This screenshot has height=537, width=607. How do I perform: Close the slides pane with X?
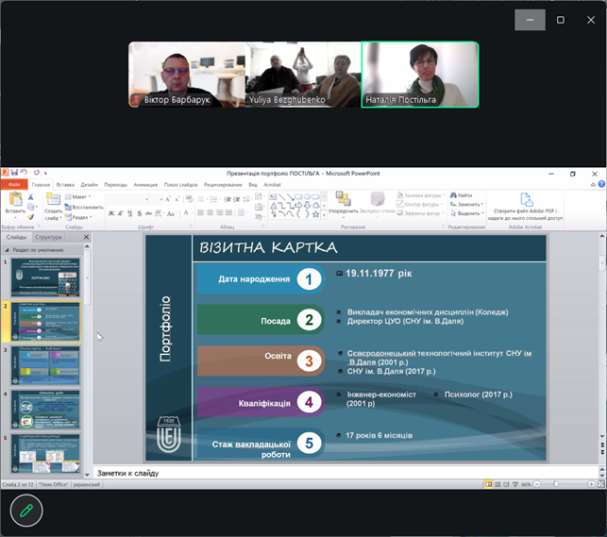click(86, 237)
